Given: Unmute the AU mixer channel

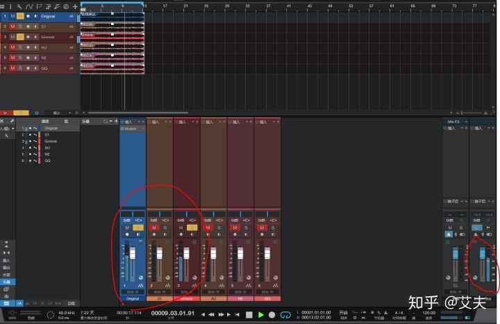Looking at the screenshot, I should [208, 227].
